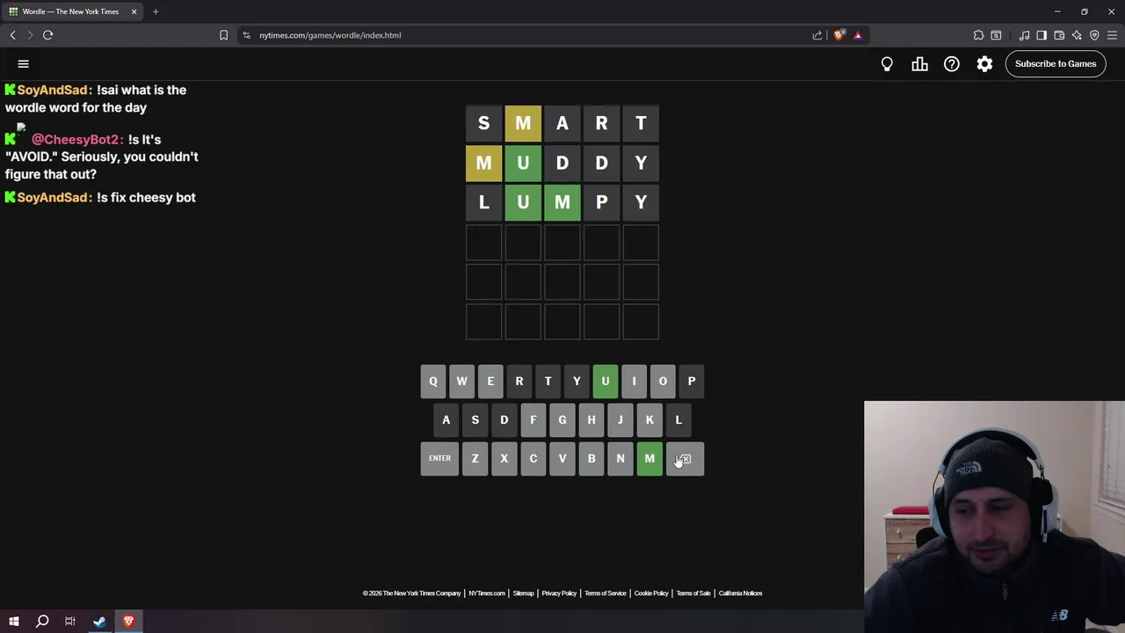Tap the V key on Wordle keyboard

pos(562,458)
